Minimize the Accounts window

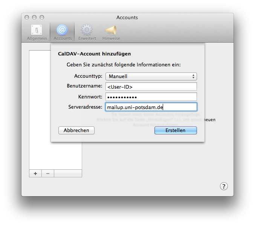pos(34,17)
